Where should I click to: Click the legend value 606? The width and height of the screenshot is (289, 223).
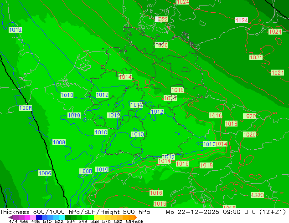click(139, 221)
